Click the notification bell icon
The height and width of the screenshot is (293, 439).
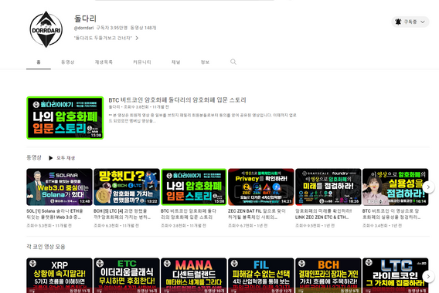[398, 22]
